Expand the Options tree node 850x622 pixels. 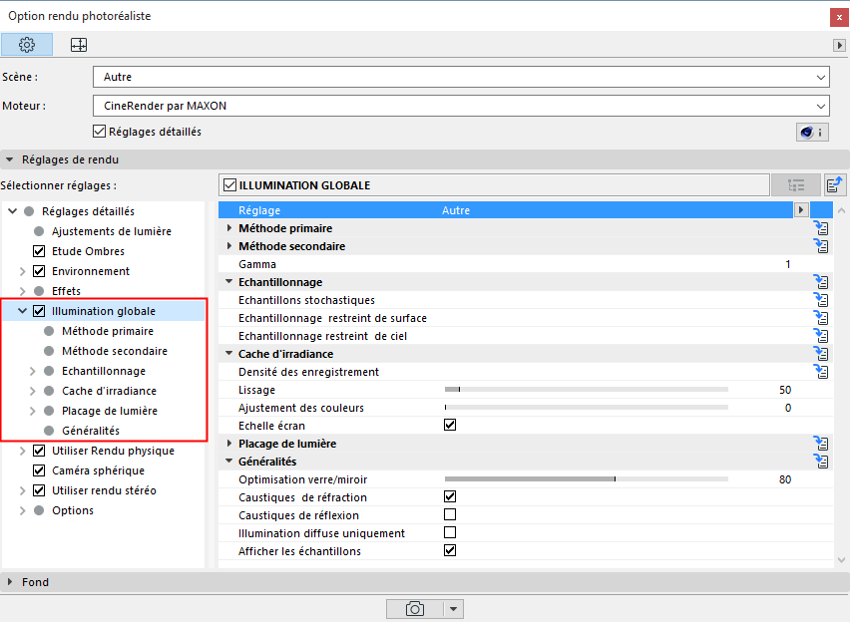tap(23, 511)
